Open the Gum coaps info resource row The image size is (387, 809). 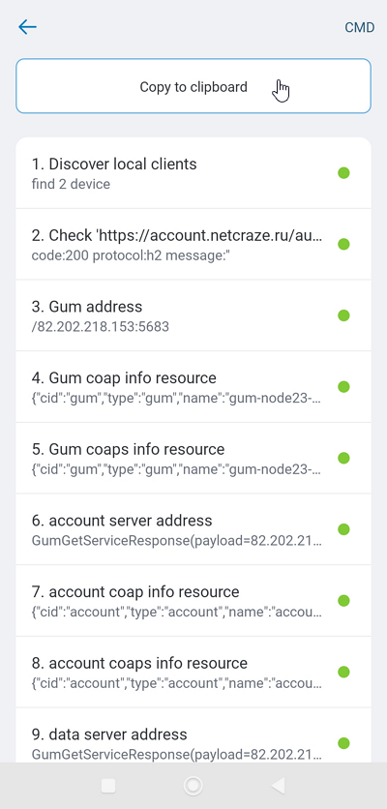(x=193, y=458)
